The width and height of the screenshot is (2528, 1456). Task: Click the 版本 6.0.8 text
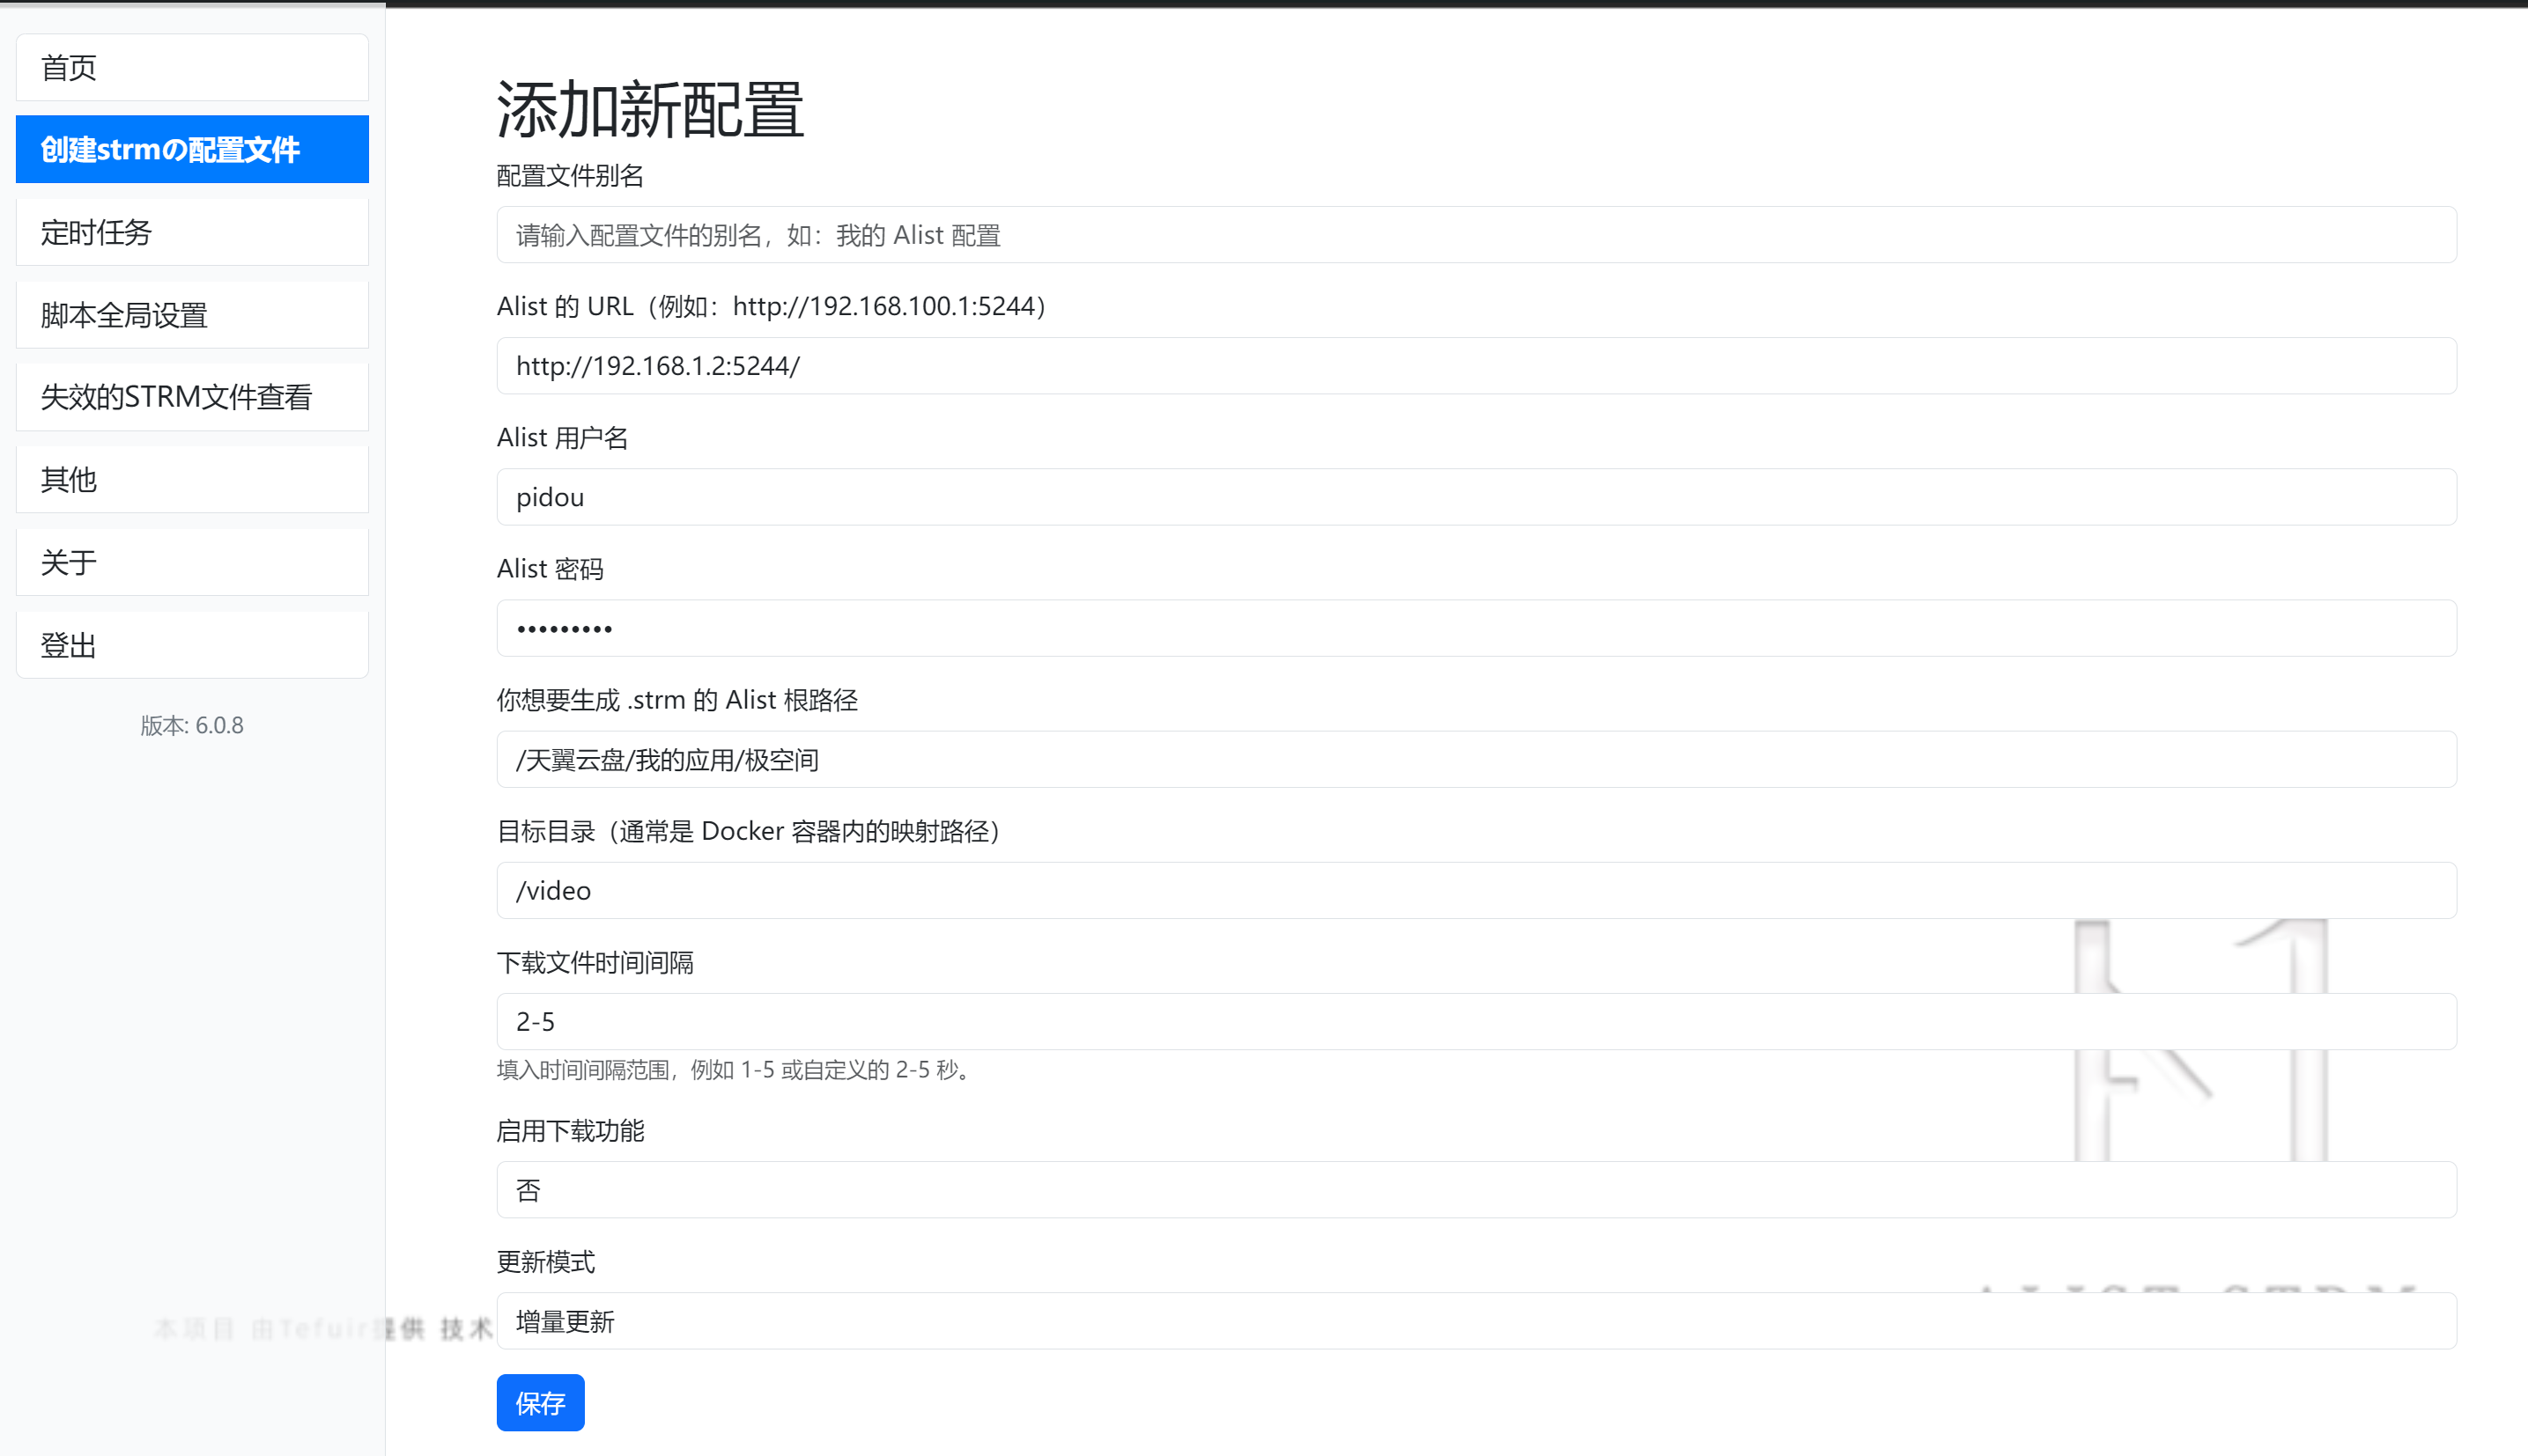pos(192,725)
